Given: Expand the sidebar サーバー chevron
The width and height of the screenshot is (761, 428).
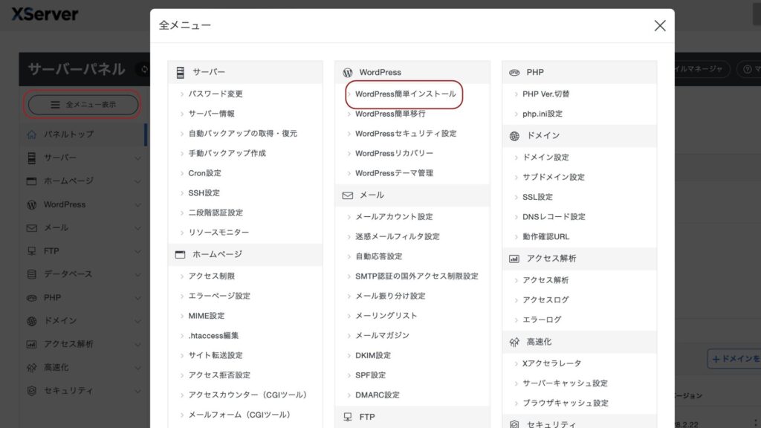Looking at the screenshot, I should point(137,158).
